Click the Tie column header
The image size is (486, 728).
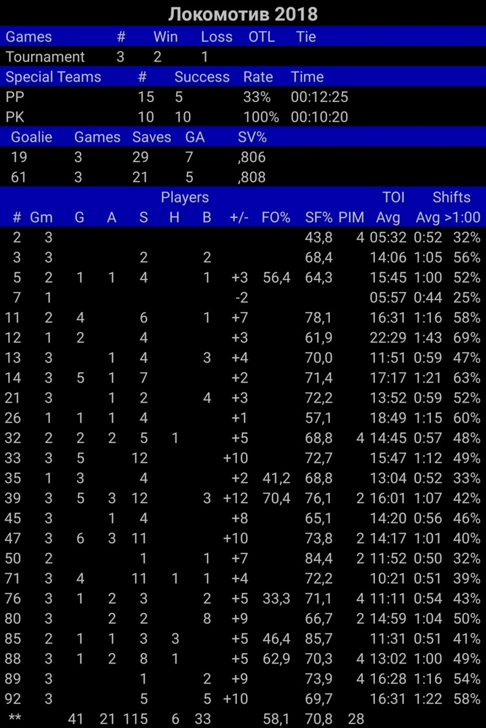[306, 37]
